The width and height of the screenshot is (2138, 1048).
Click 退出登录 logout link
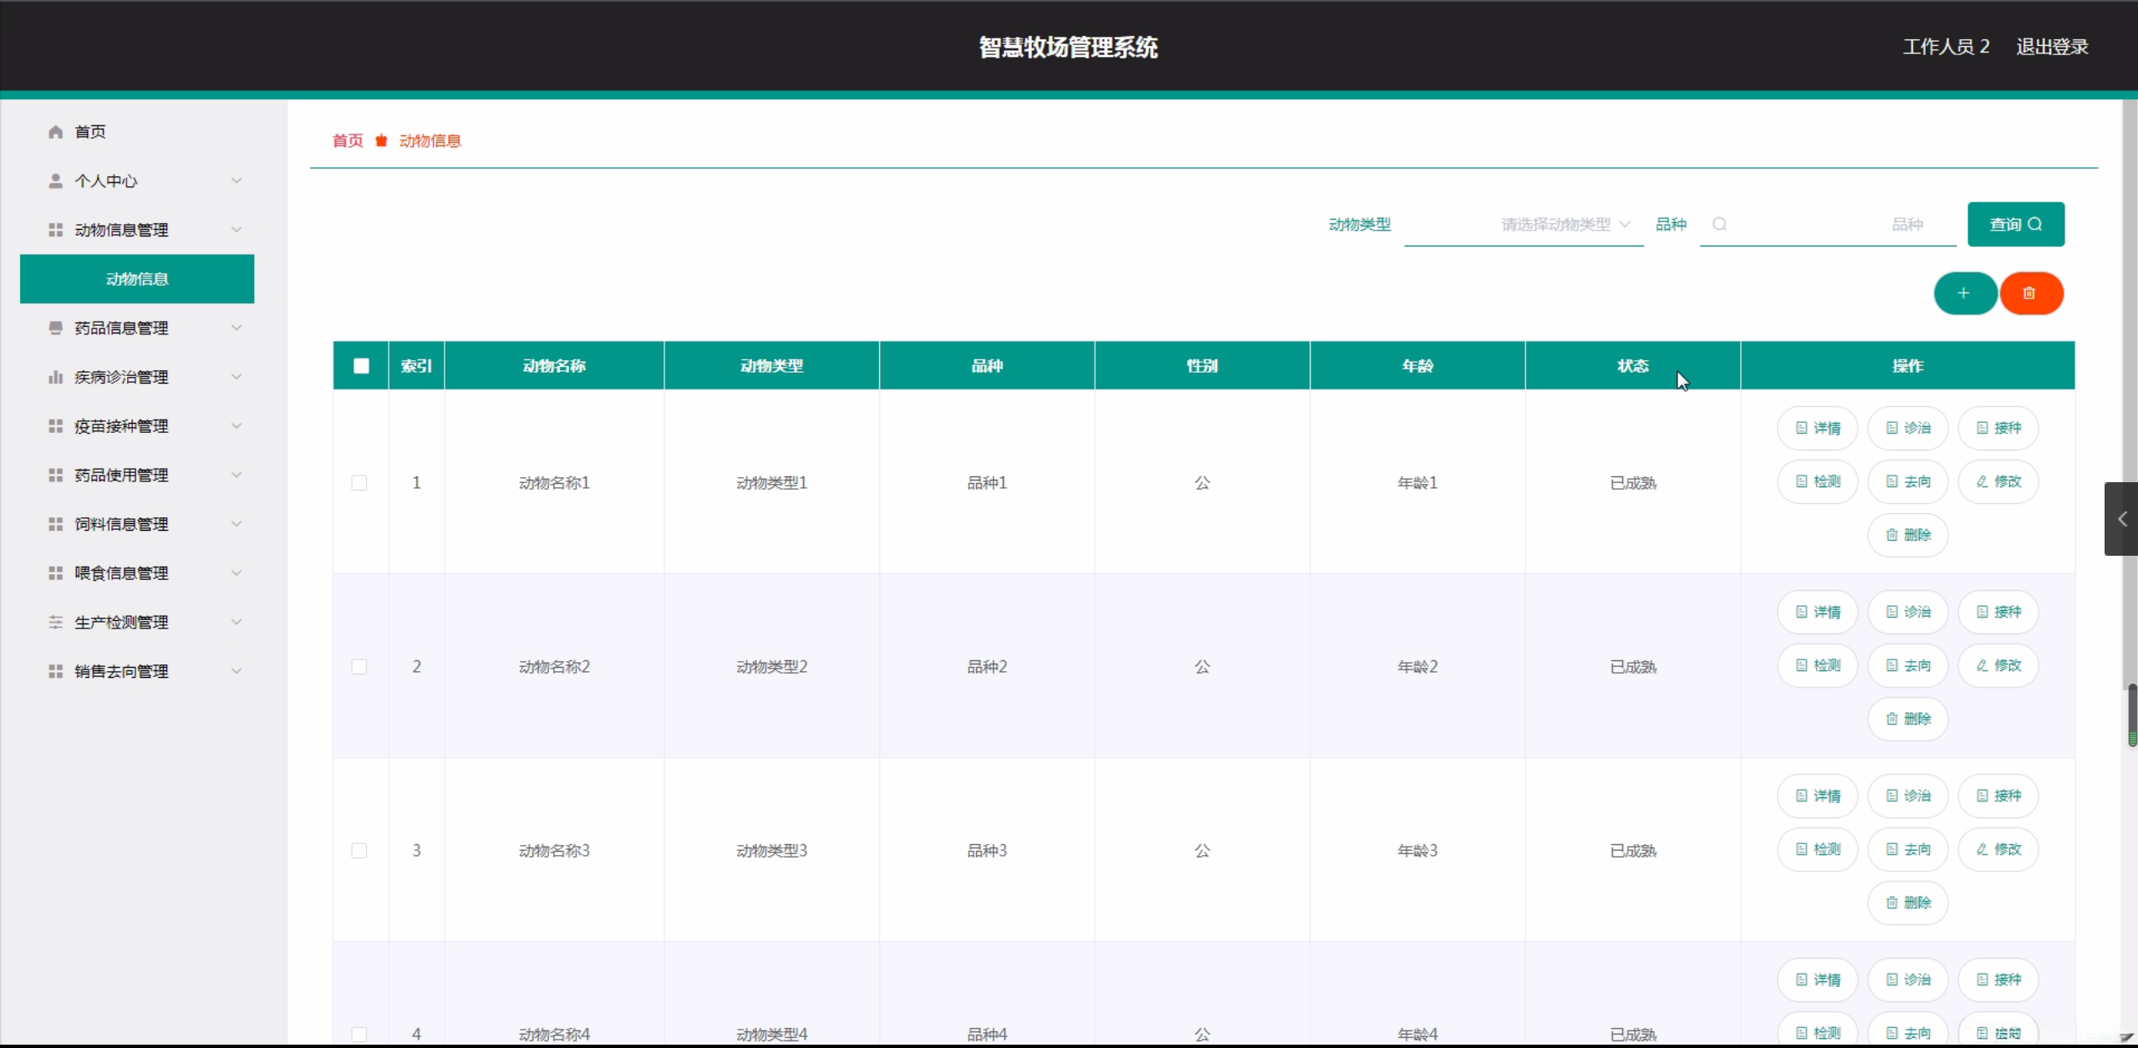(x=2052, y=47)
